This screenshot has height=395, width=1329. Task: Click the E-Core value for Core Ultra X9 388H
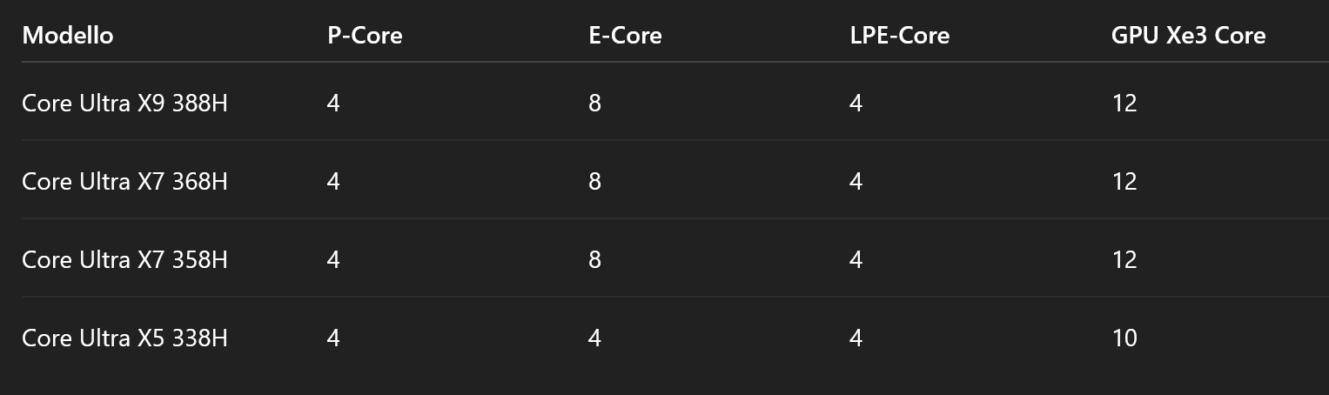point(594,104)
